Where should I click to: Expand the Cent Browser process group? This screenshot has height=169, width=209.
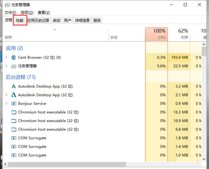click(6, 58)
